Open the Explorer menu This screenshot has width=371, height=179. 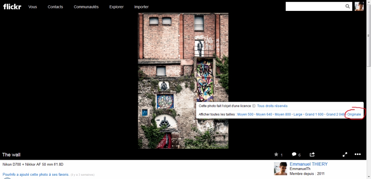click(x=116, y=7)
